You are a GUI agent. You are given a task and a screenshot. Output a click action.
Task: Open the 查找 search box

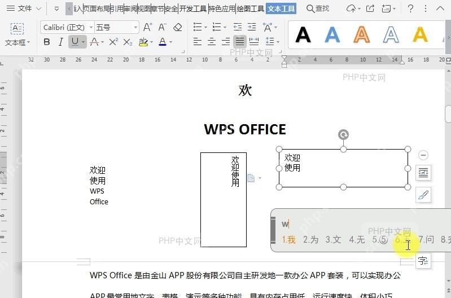(x=318, y=8)
